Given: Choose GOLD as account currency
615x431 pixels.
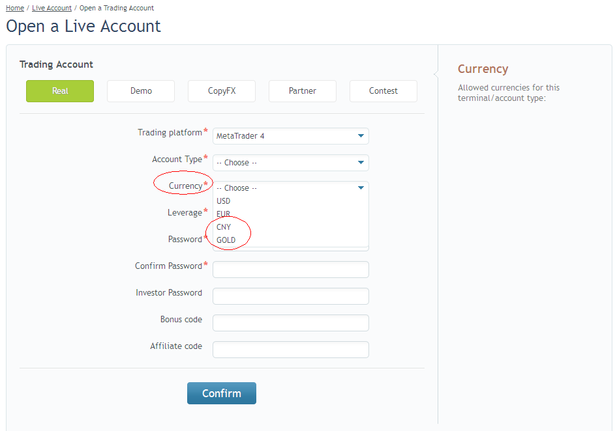Looking at the screenshot, I should point(226,240).
